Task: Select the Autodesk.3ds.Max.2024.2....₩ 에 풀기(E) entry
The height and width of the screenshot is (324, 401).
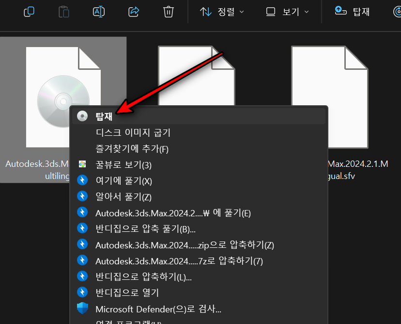Action: tap(199, 213)
